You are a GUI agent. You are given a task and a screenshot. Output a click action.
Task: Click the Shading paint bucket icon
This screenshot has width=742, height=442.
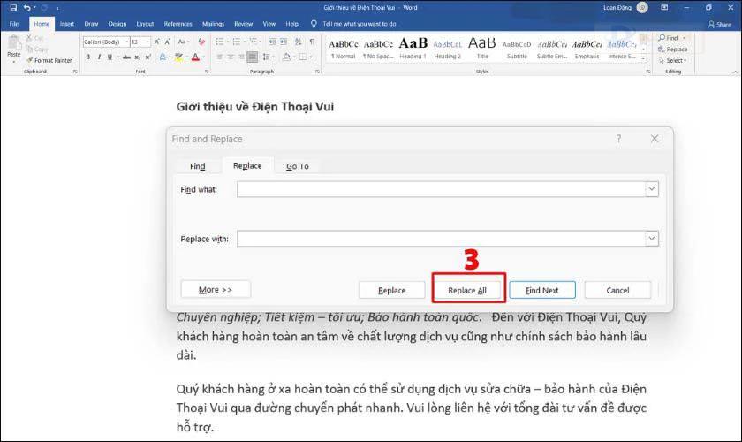tap(286, 57)
